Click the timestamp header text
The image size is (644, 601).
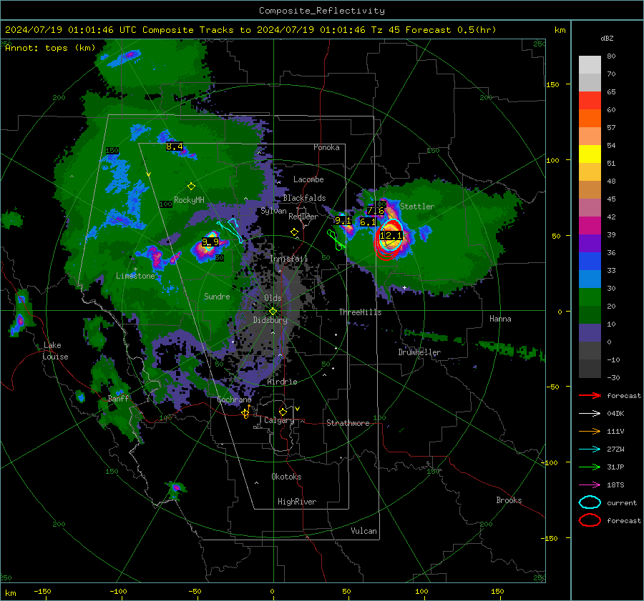pyautogui.click(x=250, y=30)
